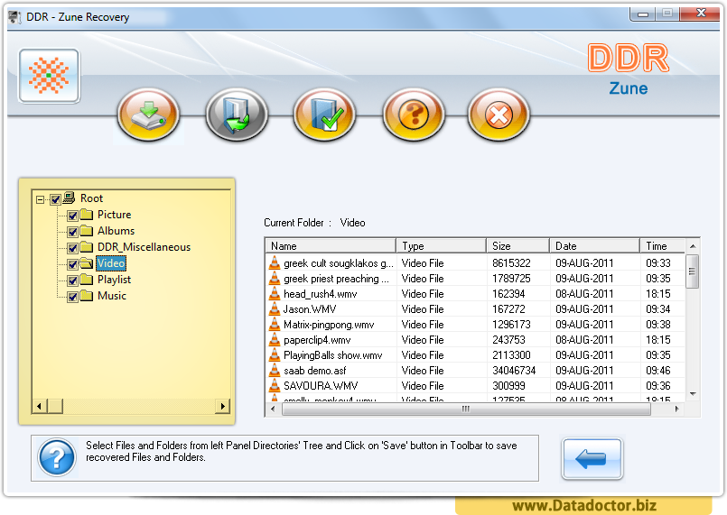The height and width of the screenshot is (515, 727).
Task: Click the cone icon of greek priest preaching file
Action: pyautogui.click(x=275, y=278)
